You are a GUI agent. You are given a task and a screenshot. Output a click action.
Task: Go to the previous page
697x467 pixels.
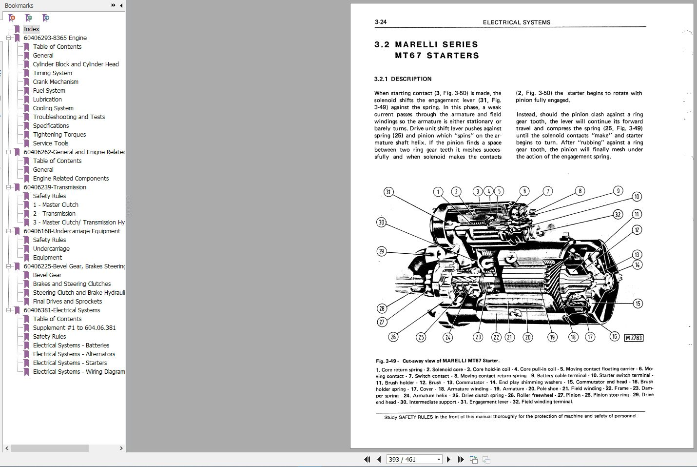click(379, 459)
